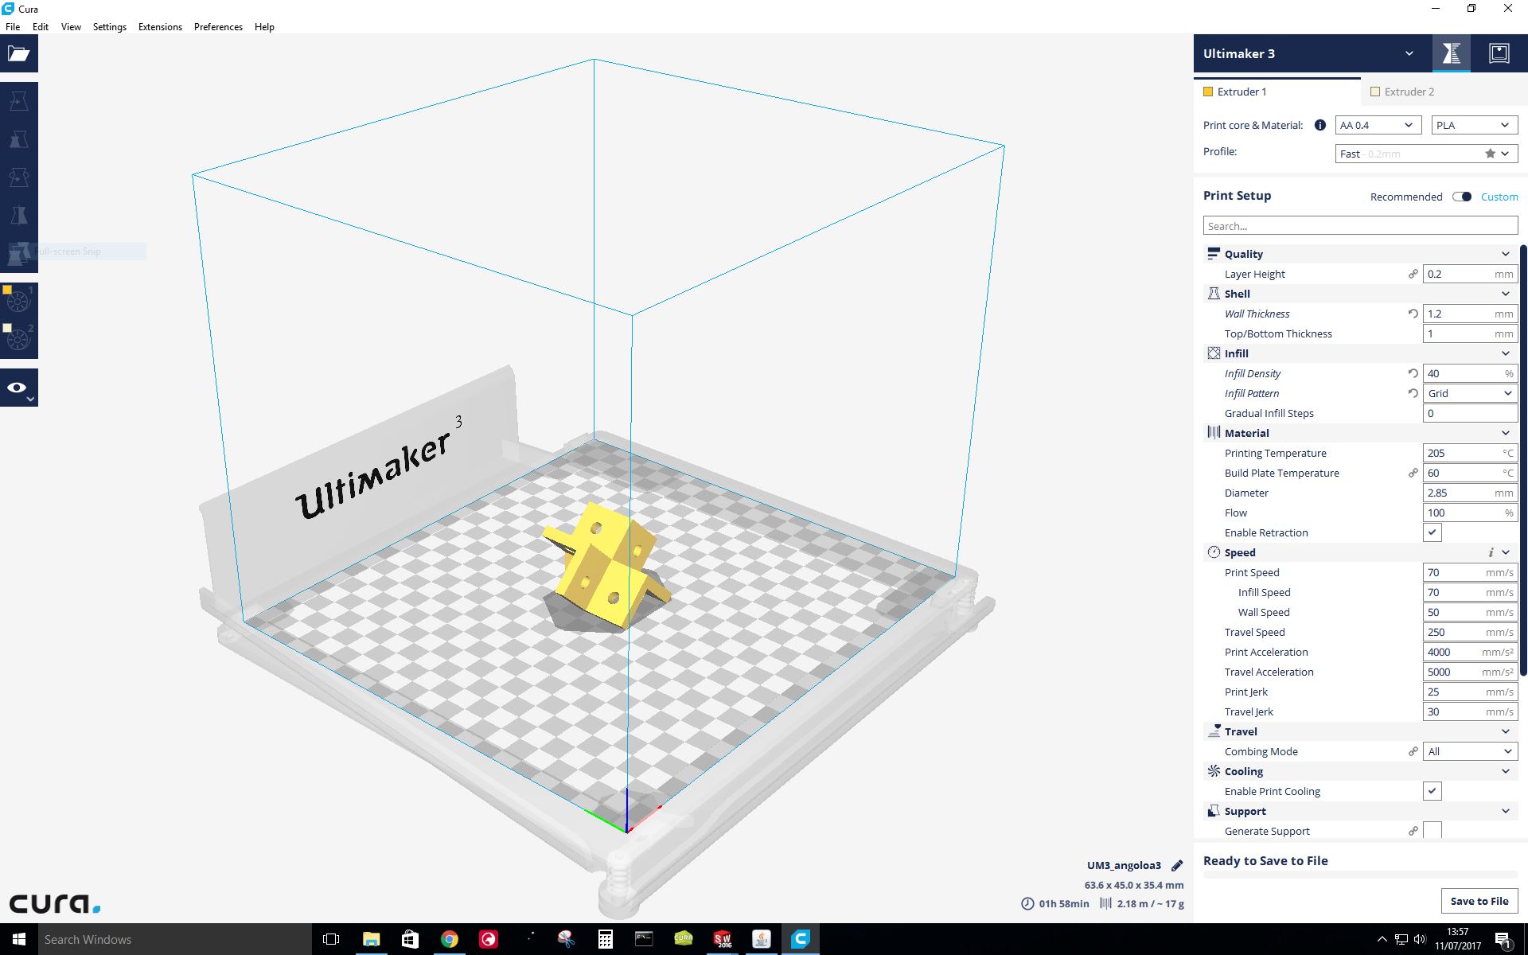
Task: Switch to the Monitor stage icon
Action: [1499, 54]
